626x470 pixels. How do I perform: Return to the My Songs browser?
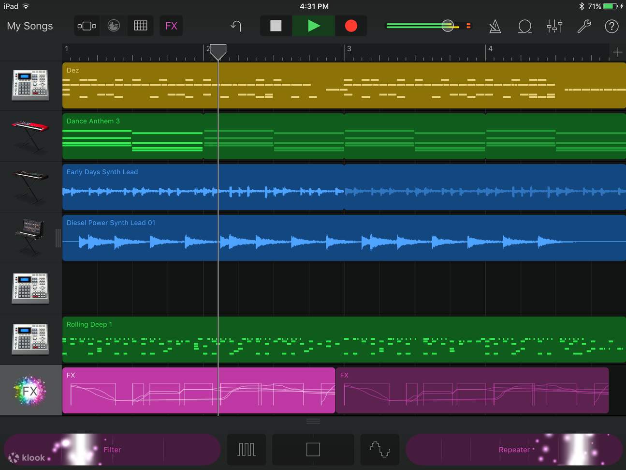30,26
